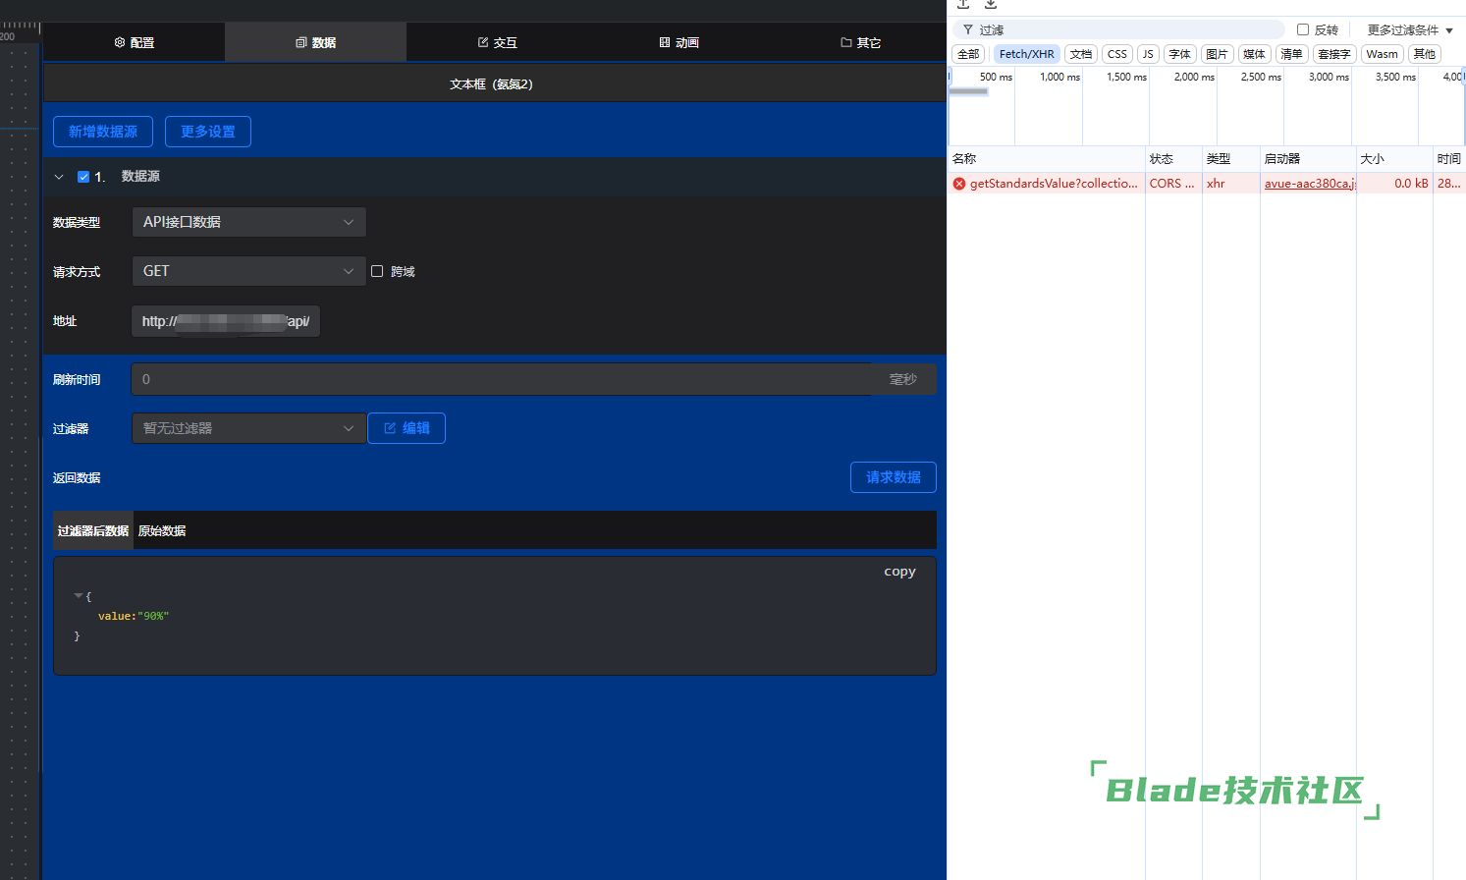Viewport: 1466px width, 880px height.
Task: Click the gear icon on 配置 tab
Action: tap(120, 42)
